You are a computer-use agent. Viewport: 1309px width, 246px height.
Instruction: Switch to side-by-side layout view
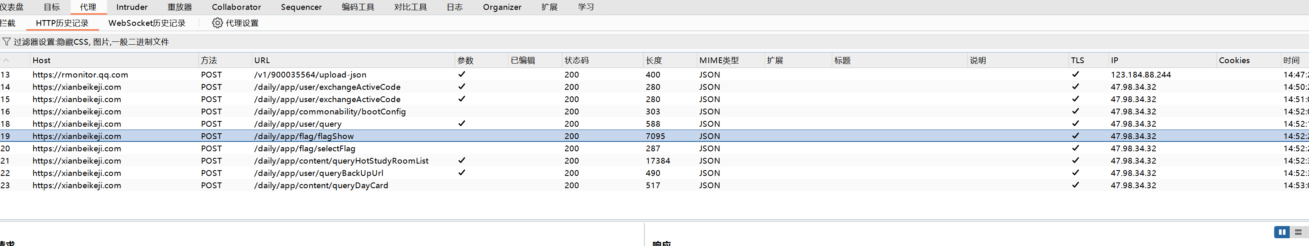tap(1281, 232)
